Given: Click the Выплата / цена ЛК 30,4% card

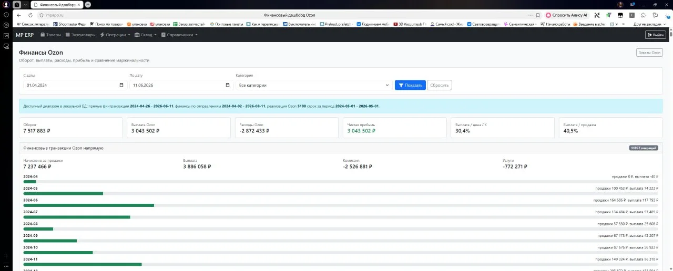Looking at the screenshot, I should point(502,128).
